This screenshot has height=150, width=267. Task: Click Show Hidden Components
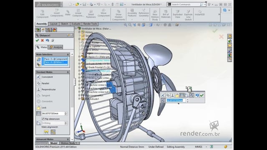[x=118, y=15]
